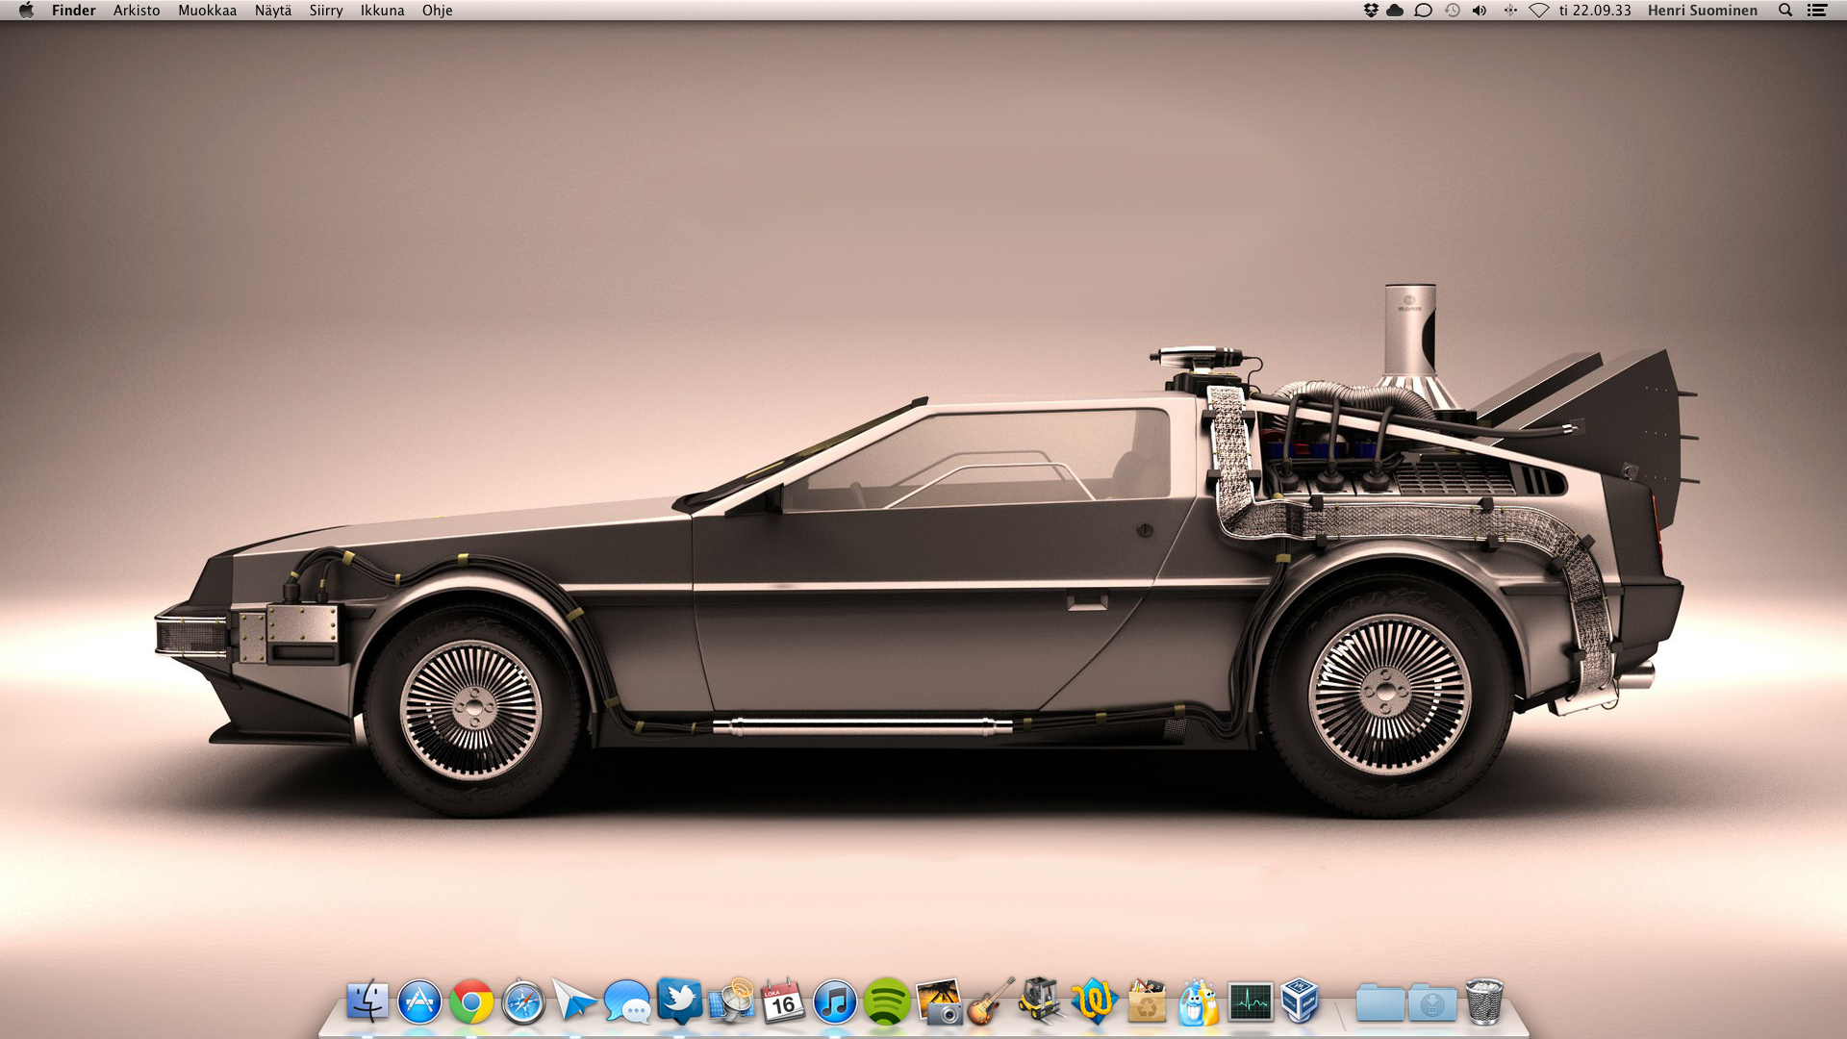1847x1039 pixels.
Task: Open the Henri Suominen user menu
Action: 1702,11
